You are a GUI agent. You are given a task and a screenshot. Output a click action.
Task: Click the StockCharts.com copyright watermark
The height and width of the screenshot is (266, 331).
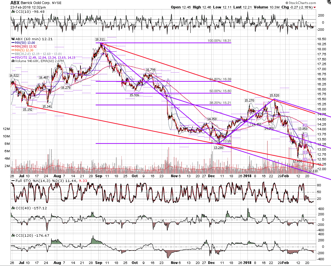[x=301, y=3]
